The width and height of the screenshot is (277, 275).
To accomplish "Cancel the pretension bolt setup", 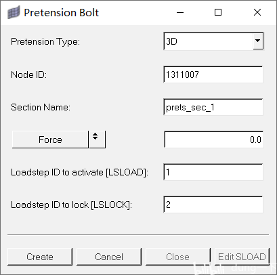I will pos(109,257).
